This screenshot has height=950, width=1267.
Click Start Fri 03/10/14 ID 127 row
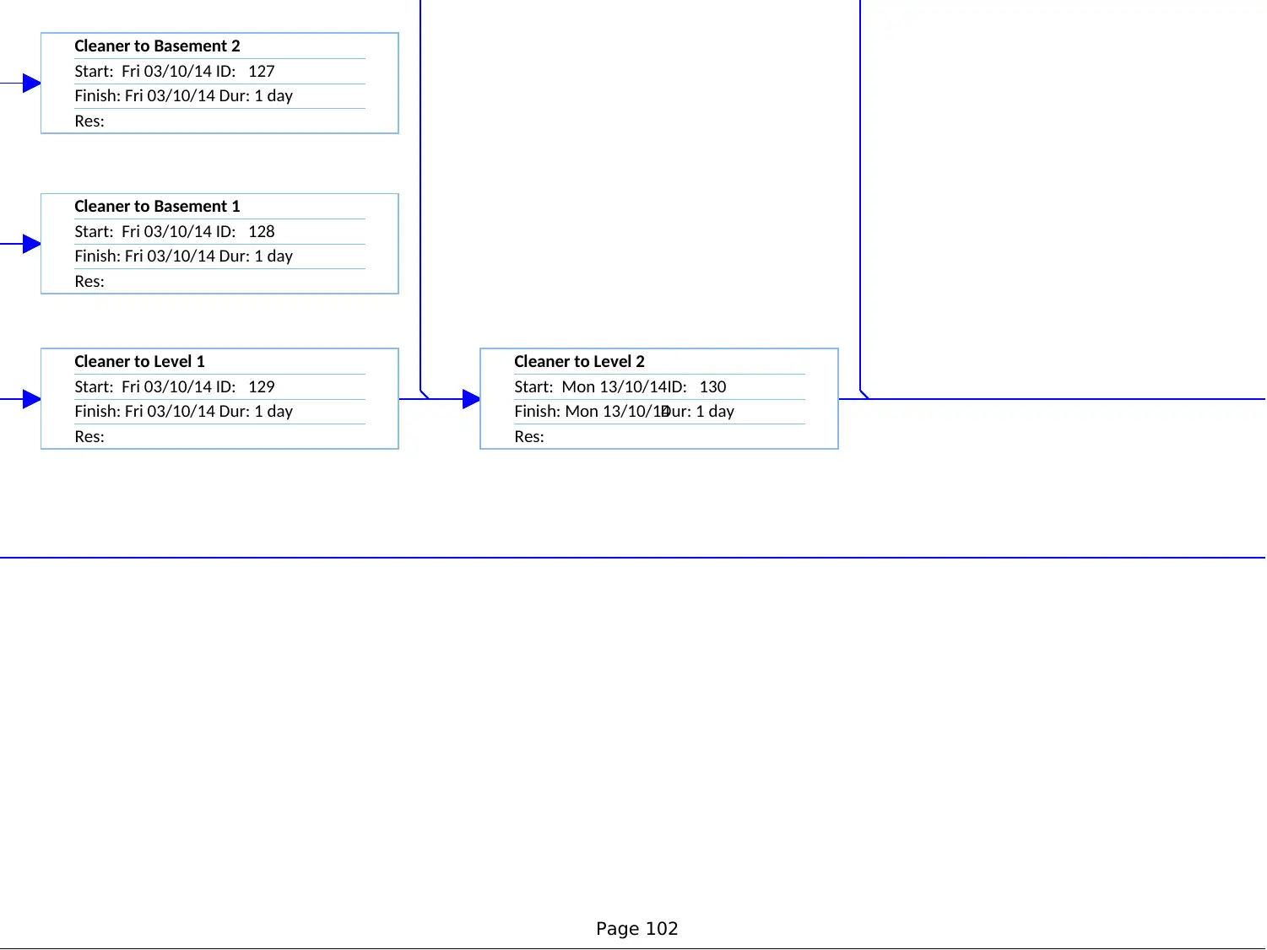click(219, 71)
